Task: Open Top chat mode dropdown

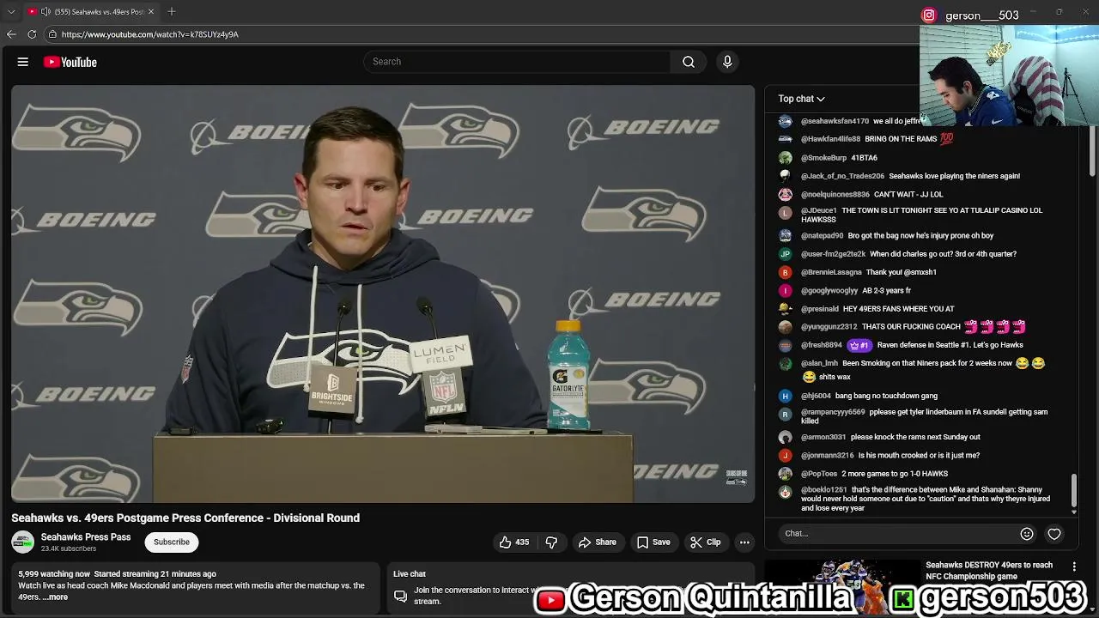Action: point(801,99)
